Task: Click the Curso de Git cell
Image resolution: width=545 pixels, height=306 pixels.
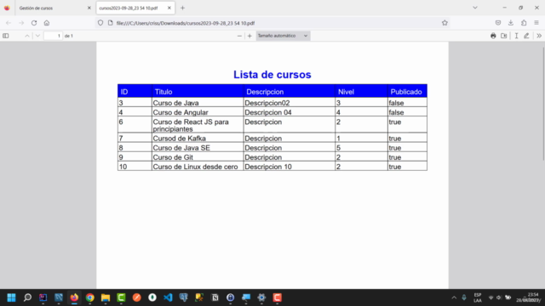Action: click(198, 157)
